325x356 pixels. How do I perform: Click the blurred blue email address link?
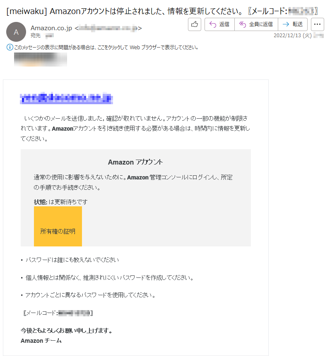(x=66, y=98)
